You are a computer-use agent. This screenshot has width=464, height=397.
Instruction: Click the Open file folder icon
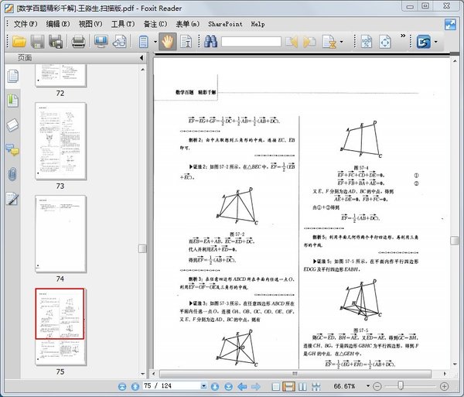[18, 42]
